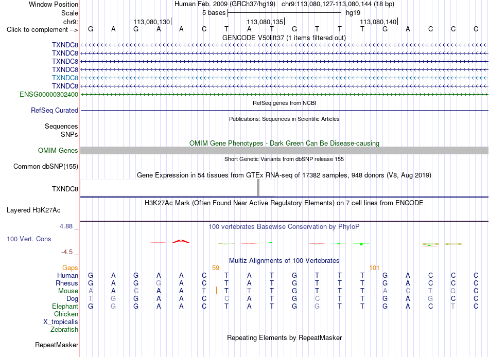Click the Rhesus species row label
The image size is (489, 357).
click(67, 283)
